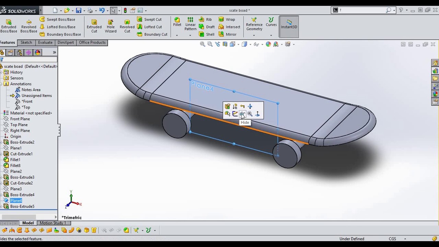Click Right Plane in the feature tree
Image resolution: width=439 pixels, height=247 pixels.
(x=20, y=131)
